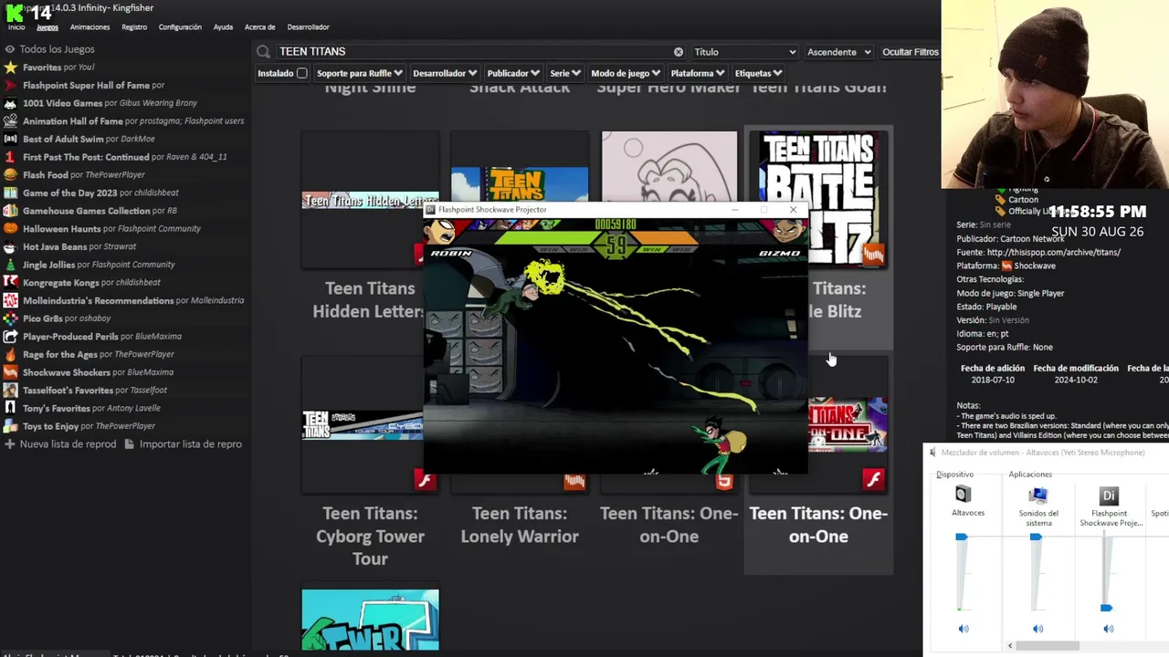Expand the Etiquetas filter dropdown
This screenshot has height=657, width=1169.
758,73
